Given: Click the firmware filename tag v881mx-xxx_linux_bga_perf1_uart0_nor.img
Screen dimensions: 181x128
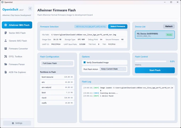Looking at the screenshot, I should 90,26.
